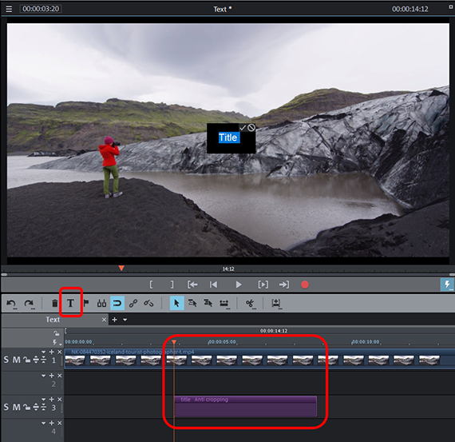
Task: Open timeline lightning options dropdown
Action: tap(57, 343)
